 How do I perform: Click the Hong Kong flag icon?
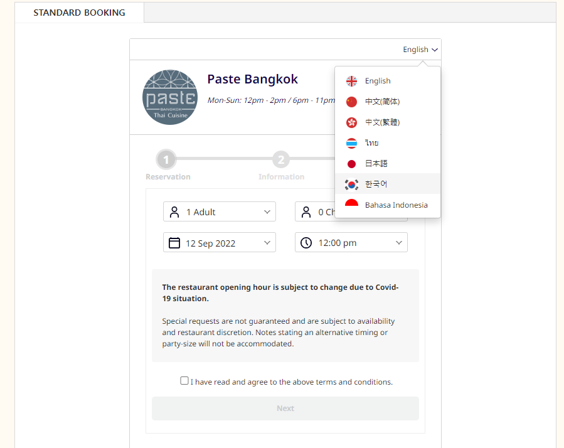pyautogui.click(x=351, y=122)
